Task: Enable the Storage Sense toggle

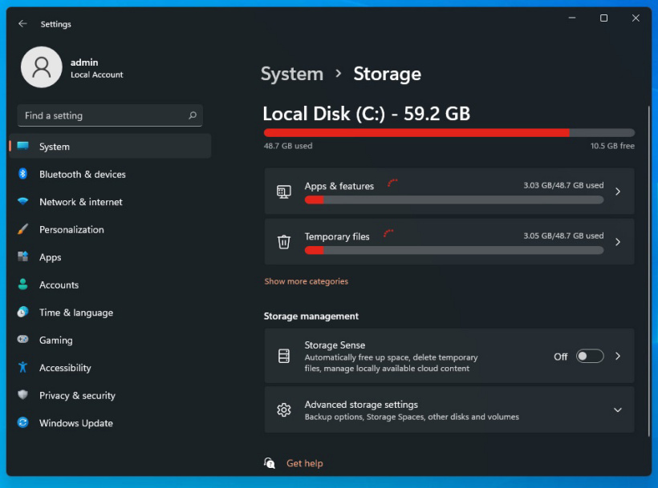Action: (x=590, y=356)
